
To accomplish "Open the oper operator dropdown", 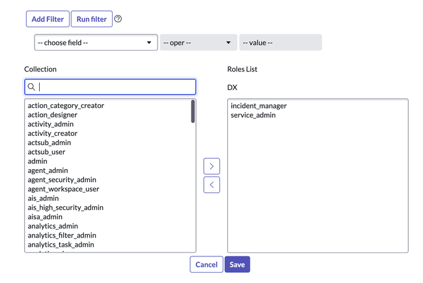I will coord(198,43).
